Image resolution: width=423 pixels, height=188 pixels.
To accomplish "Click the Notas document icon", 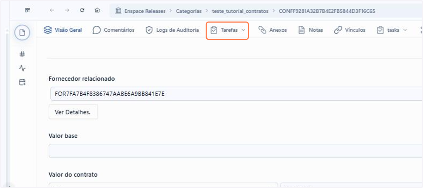I will point(301,30).
